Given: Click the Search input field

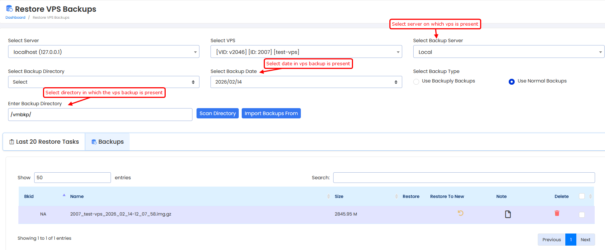Looking at the screenshot, I should 464,177.
